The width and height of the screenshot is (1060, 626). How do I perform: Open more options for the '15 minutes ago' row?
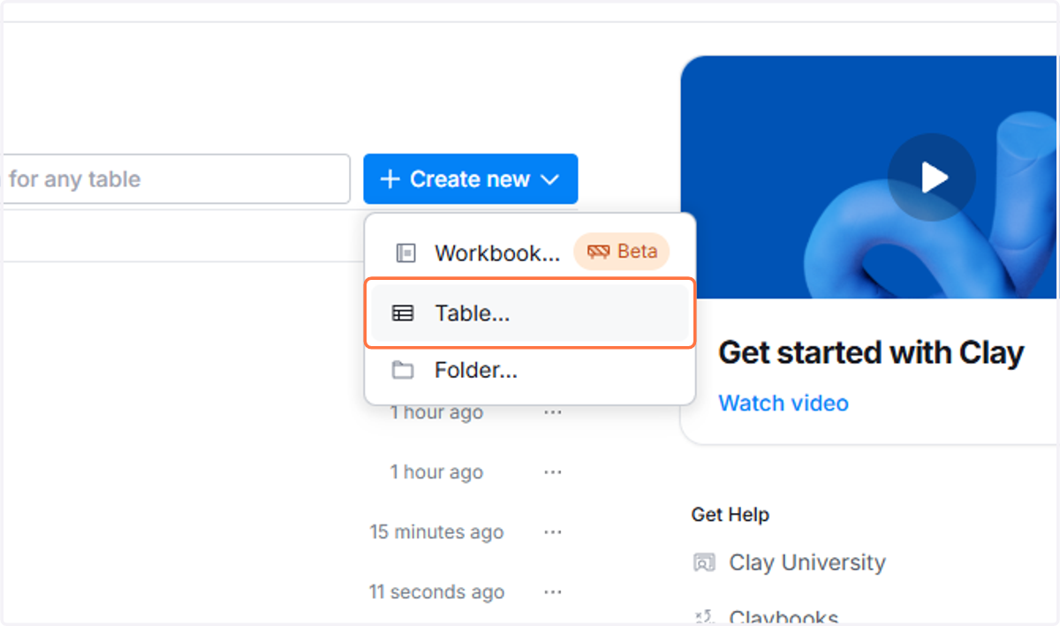553,532
